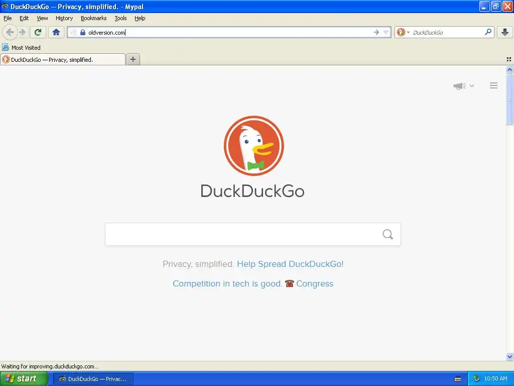Viewport: 514px width, 386px height.
Task: Reload the current page
Action: [x=38, y=32]
